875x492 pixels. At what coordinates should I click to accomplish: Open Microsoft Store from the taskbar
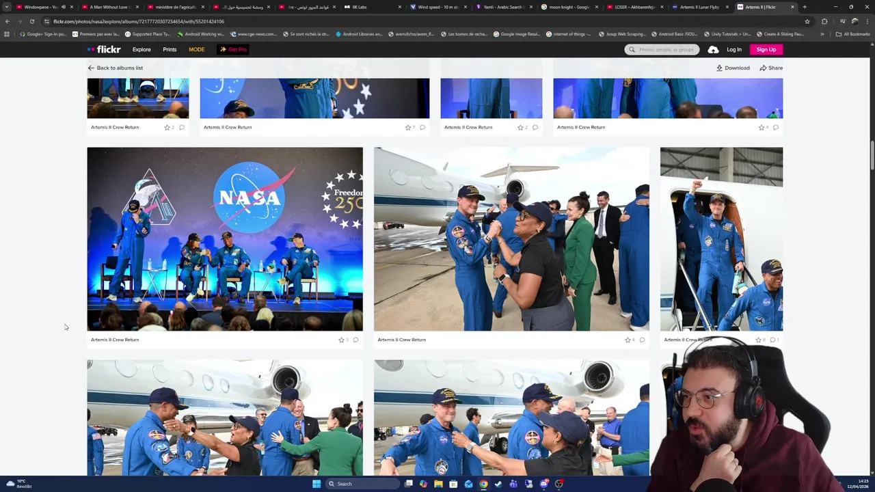coord(453,484)
